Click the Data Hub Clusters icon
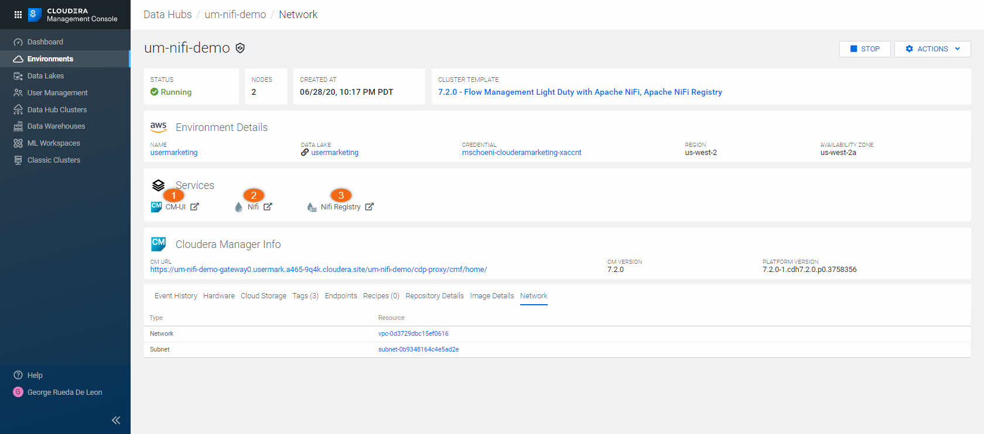 point(18,110)
